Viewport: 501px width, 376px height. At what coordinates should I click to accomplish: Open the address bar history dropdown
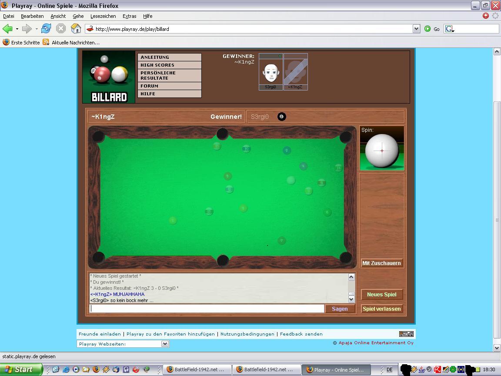pyautogui.click(x=416, y=29)
